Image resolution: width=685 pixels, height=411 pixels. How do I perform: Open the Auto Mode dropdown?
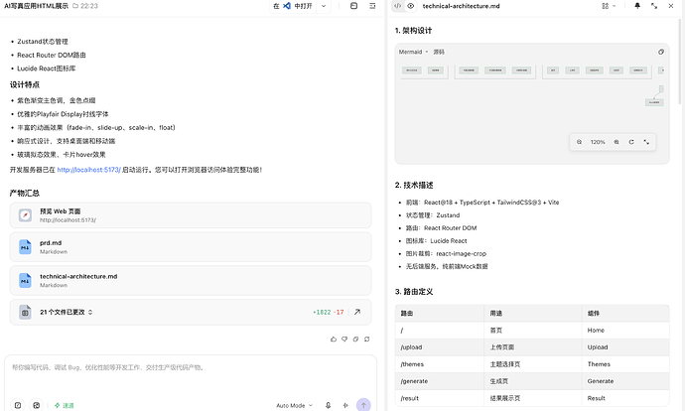point(294,406)
